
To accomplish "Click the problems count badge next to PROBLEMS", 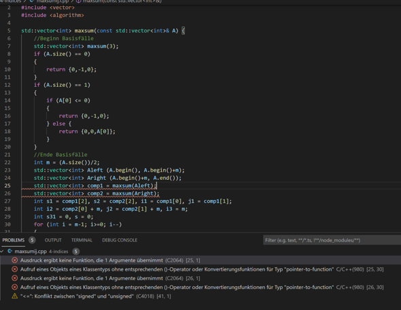I will [x=32, y=240].
